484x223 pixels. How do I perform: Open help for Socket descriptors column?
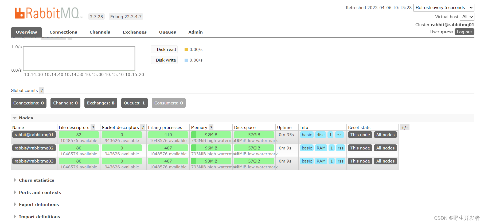[x=143, y=128]
